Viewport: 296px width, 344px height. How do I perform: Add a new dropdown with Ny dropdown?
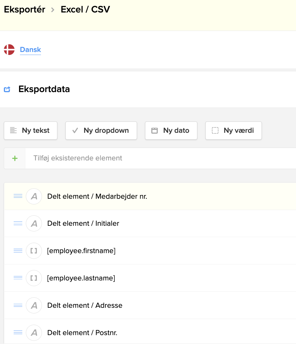101,130
